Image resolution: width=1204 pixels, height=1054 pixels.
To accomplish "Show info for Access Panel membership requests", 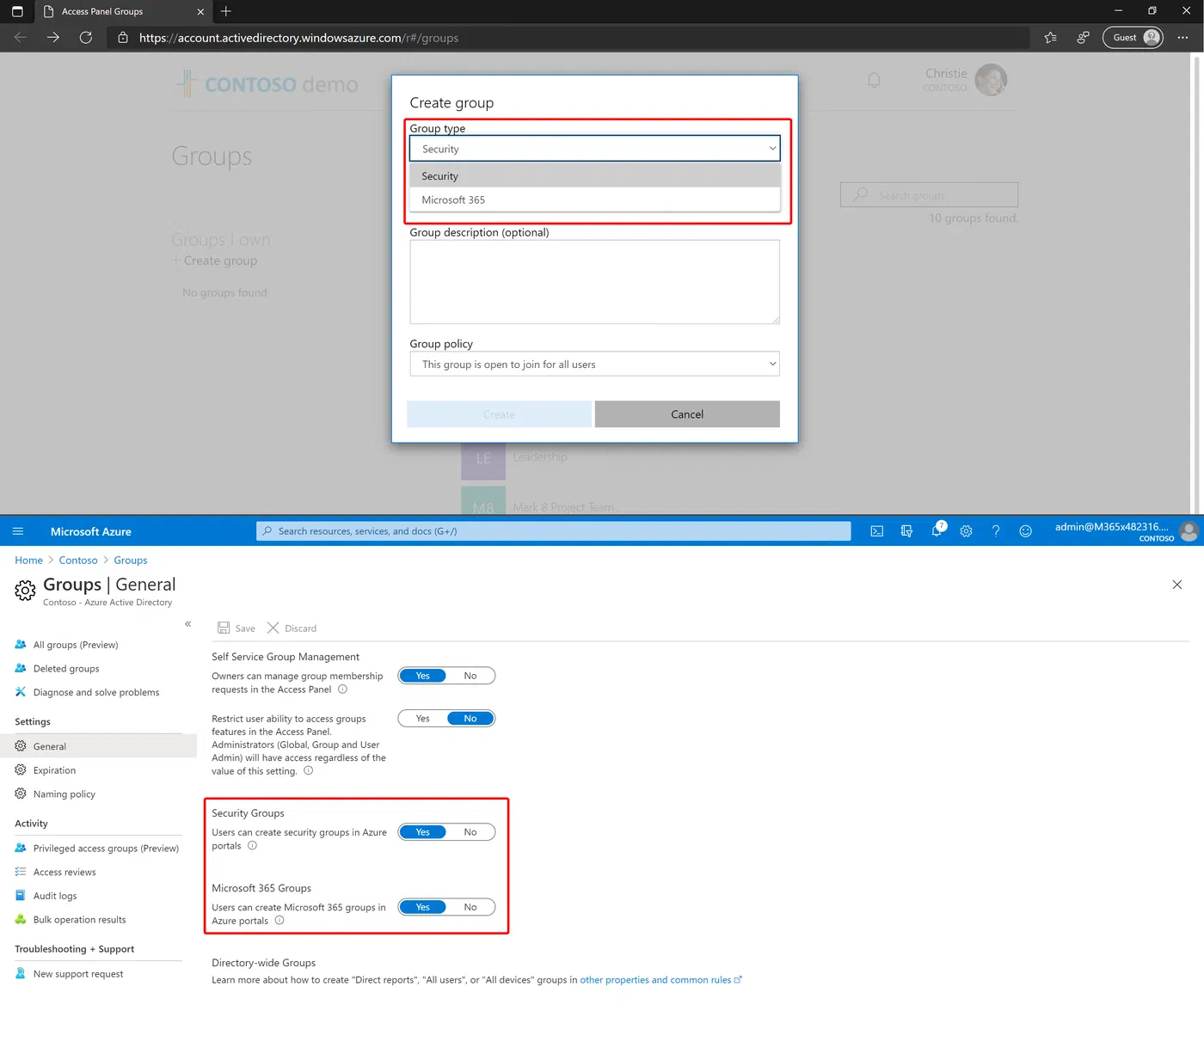I will point(342,689).
